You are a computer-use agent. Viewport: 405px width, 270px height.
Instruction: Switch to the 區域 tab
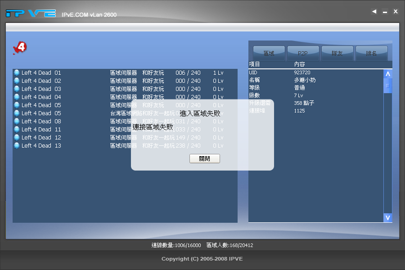269,53
